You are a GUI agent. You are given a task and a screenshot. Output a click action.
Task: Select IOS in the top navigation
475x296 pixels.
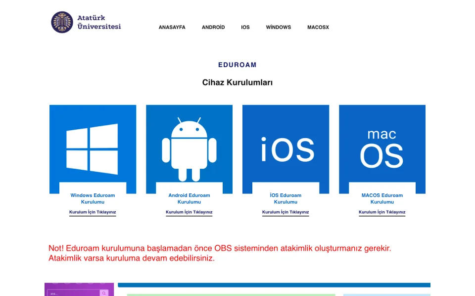pyautogui.click(x=245, y=27)
